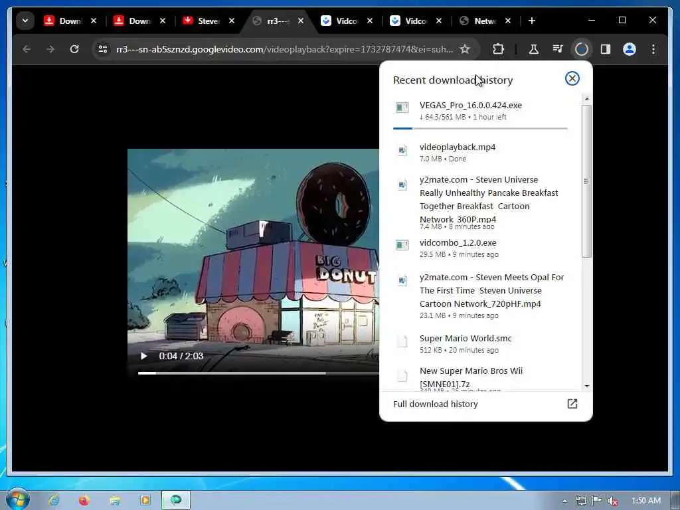Open network status tray icon
This screenshot has width=680, height=510.
(580, 501)
